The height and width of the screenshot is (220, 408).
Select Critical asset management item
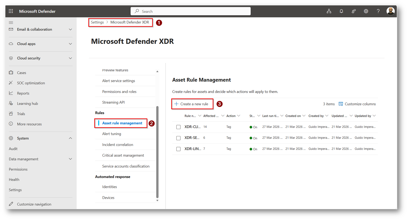point(123,155)
